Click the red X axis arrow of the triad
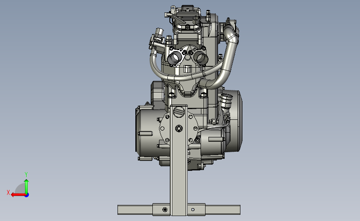This screenshot has height=221, width=360. [x=18, y=195]
